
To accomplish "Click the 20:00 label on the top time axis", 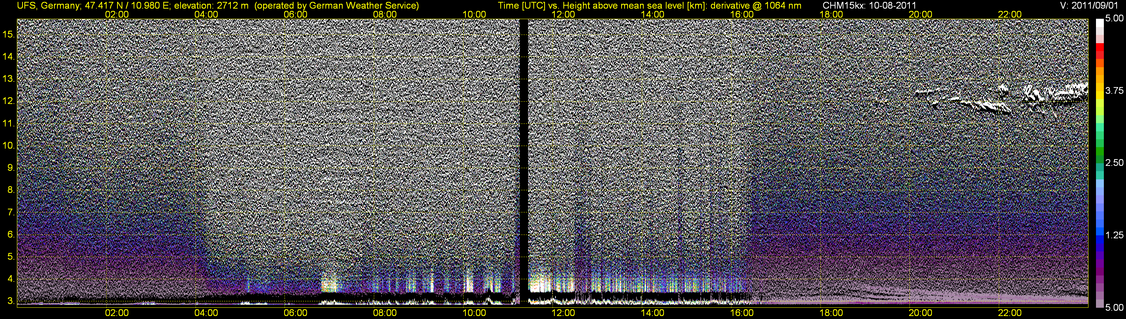I will tap(921, 14).
